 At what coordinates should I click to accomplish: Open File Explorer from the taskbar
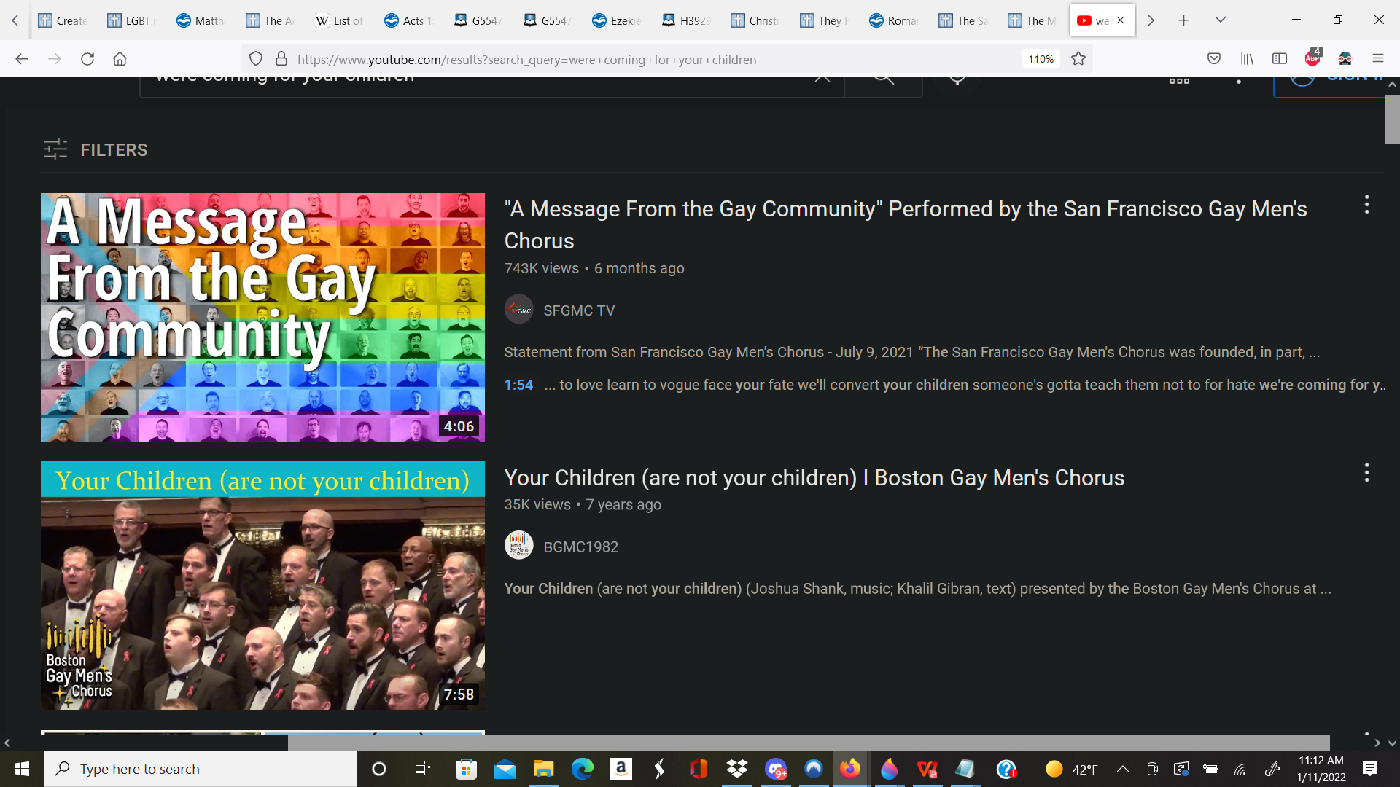(x=543, y=769)
